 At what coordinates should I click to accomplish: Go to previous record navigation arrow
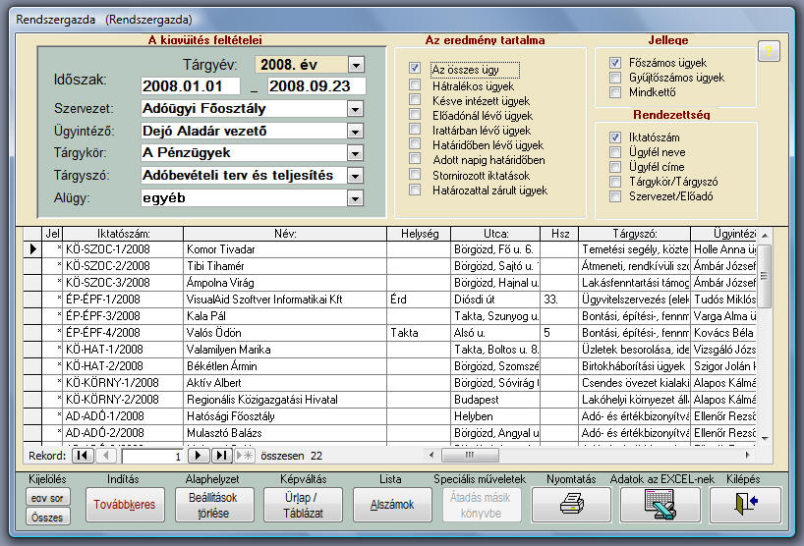[x=106, y=456]
